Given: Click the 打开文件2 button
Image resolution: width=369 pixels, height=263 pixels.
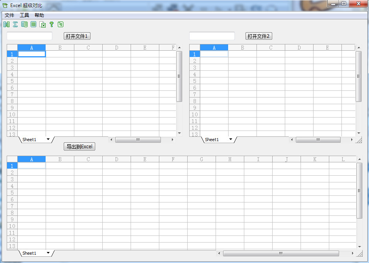Looking at the screenshot, I should [x=259, y=36].
